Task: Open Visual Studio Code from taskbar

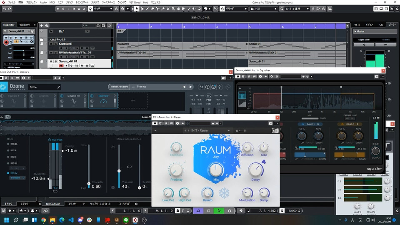Action: (x=71, y=220)
